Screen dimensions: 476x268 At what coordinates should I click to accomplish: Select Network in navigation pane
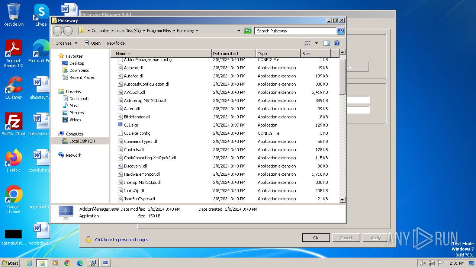tap(73, 155)
